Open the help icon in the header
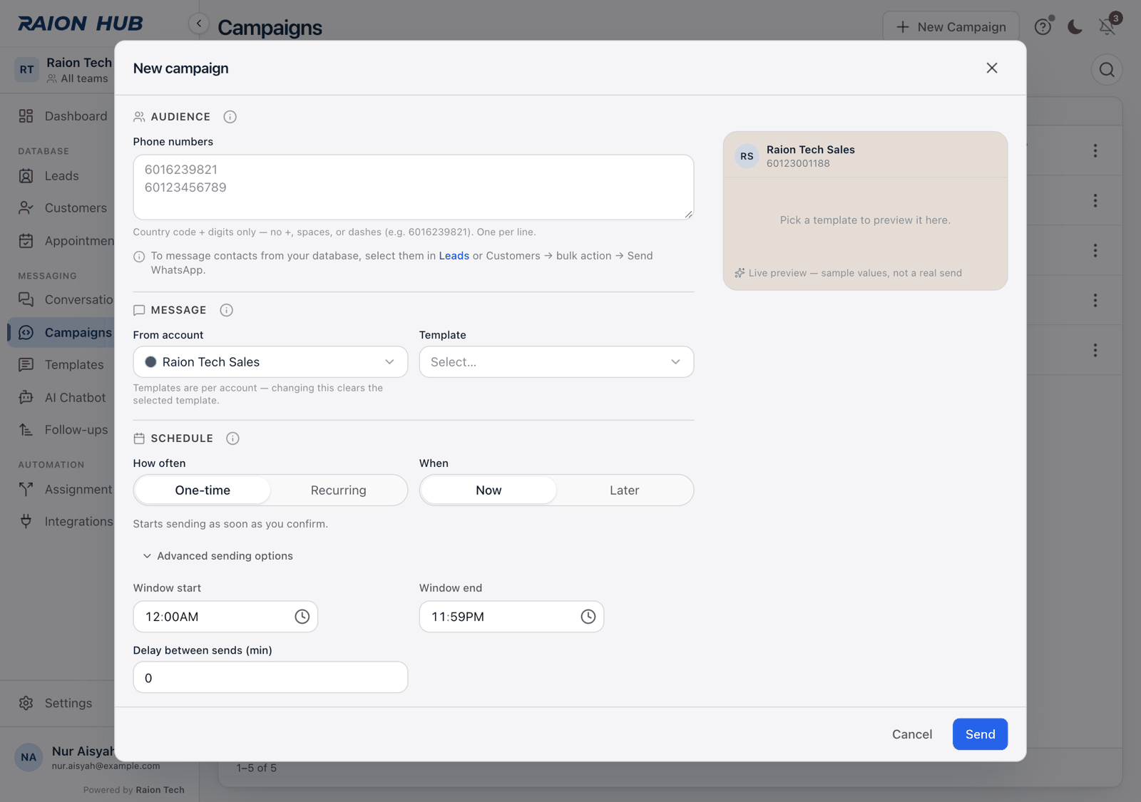The height and width of the screenshot is (802, 1141). [1043, 26]
